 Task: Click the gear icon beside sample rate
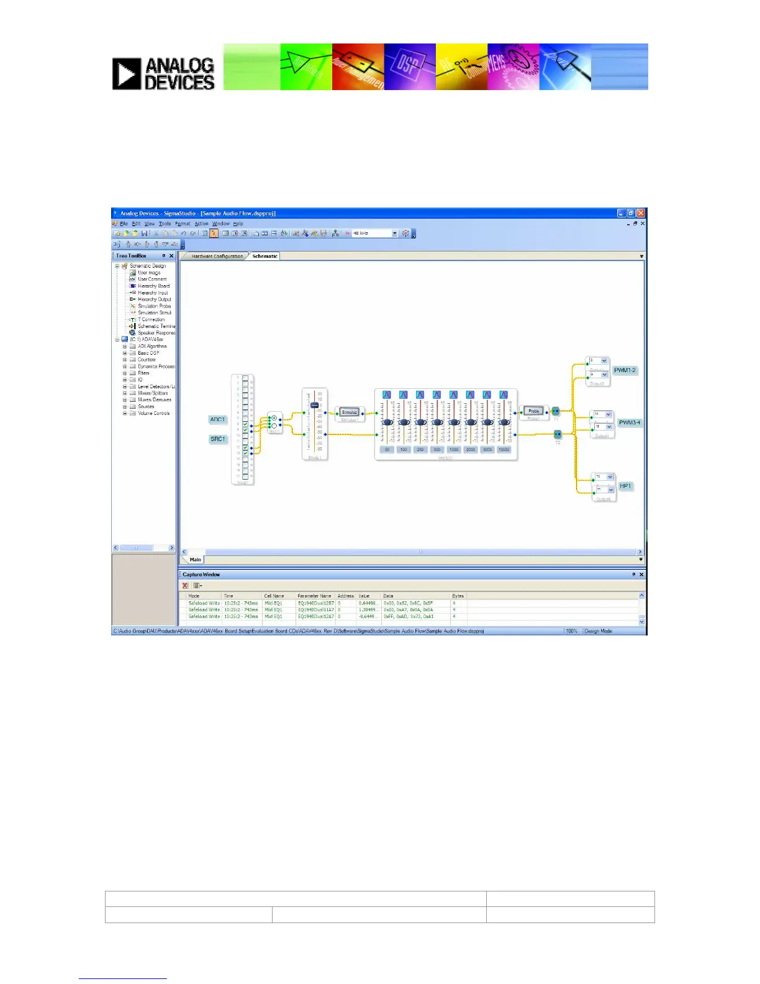pyautogui.click(x=405, y=234)
